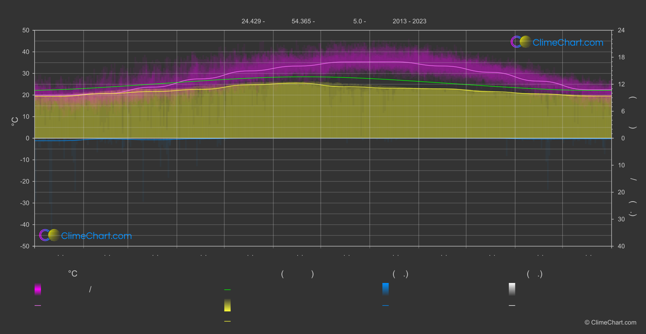Click the slash in the magenta legend label
Image resolution: width=646 pixels, height=334 pixels.
pyautogui.click(x=90, y=289)
